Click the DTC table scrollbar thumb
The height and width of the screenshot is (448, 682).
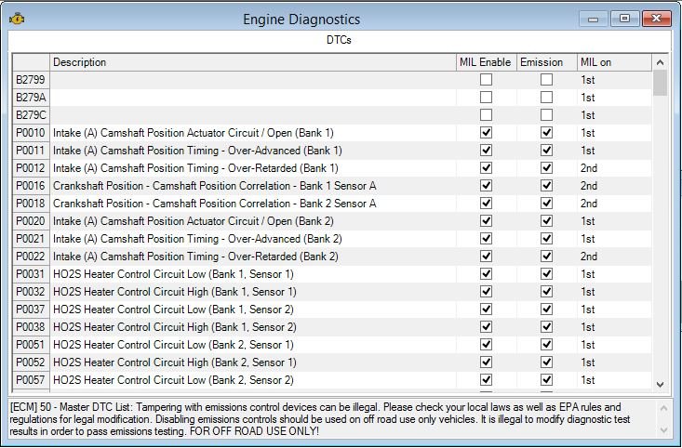click(660, 83)
